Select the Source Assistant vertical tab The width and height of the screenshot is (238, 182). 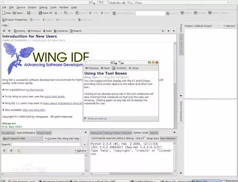(x=181, y=111)
